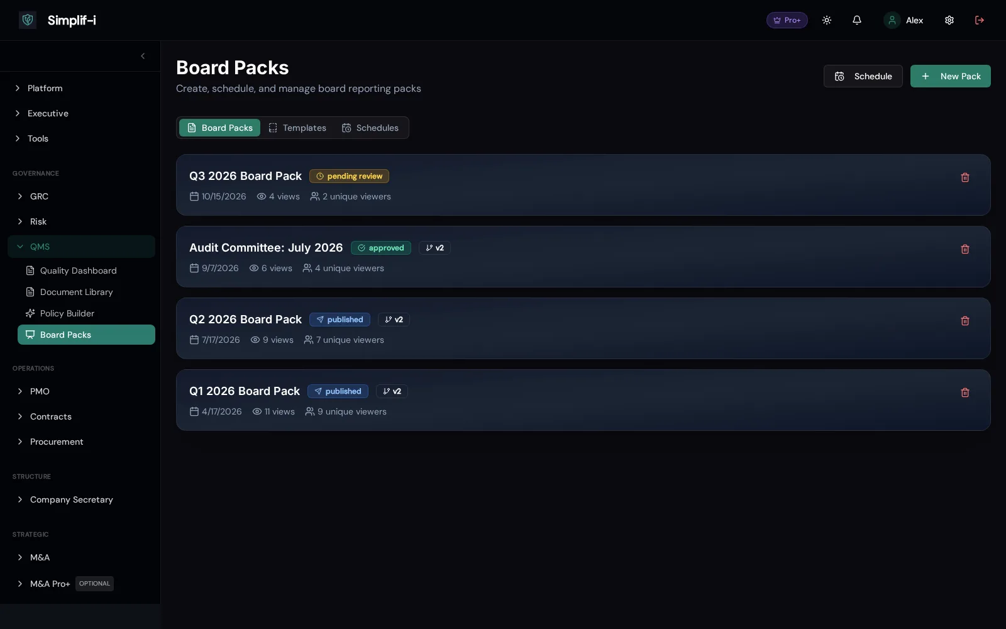Expand the Company Secretary section
This screenshot has height=629, width=1006.
click(81, 499)
